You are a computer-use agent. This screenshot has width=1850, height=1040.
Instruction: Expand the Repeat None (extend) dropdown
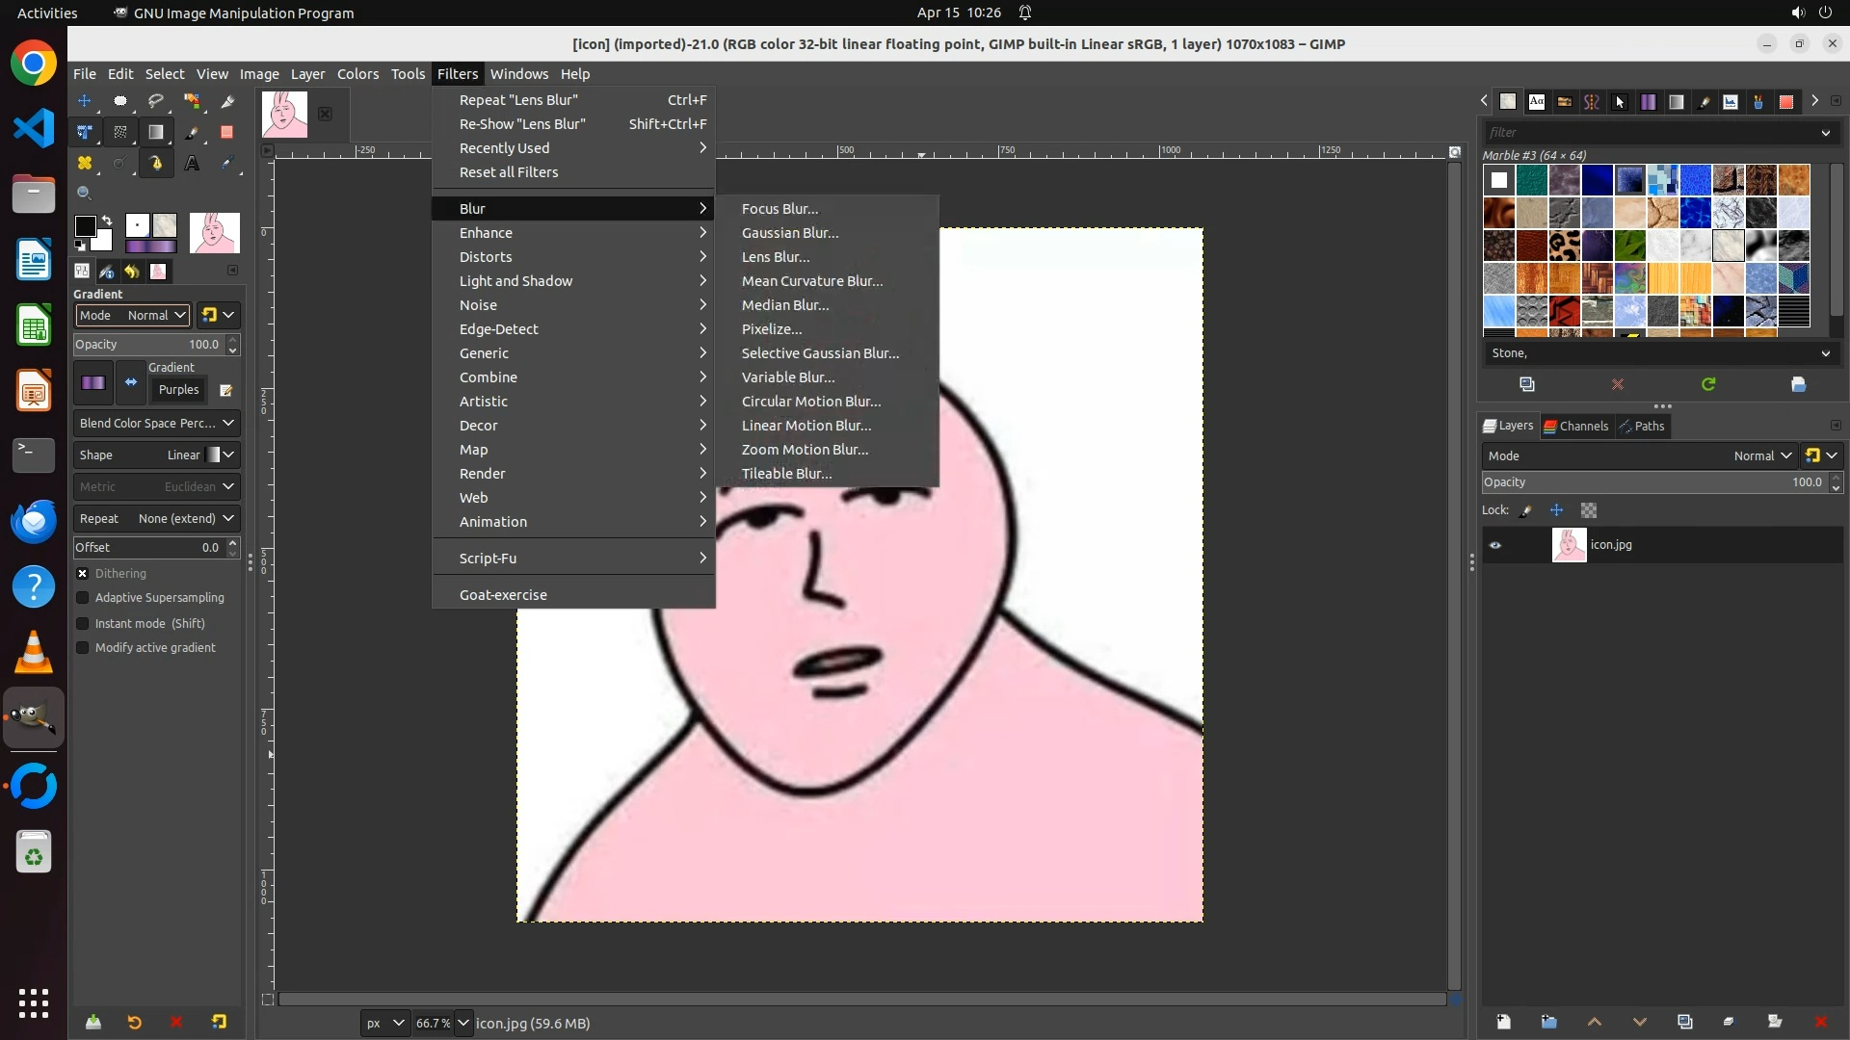tap(156, 518)
